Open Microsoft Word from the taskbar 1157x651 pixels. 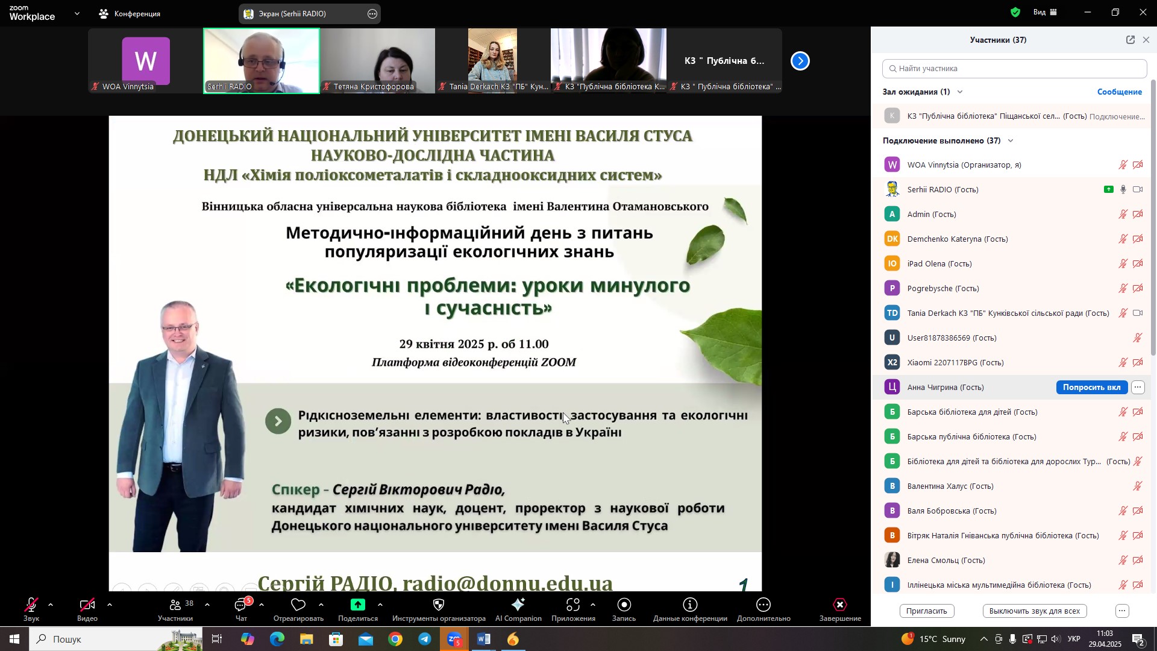point(484,640)
